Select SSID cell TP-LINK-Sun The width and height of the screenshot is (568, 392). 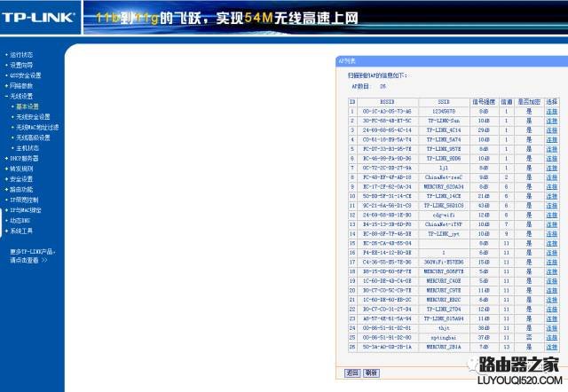point(444,121)
